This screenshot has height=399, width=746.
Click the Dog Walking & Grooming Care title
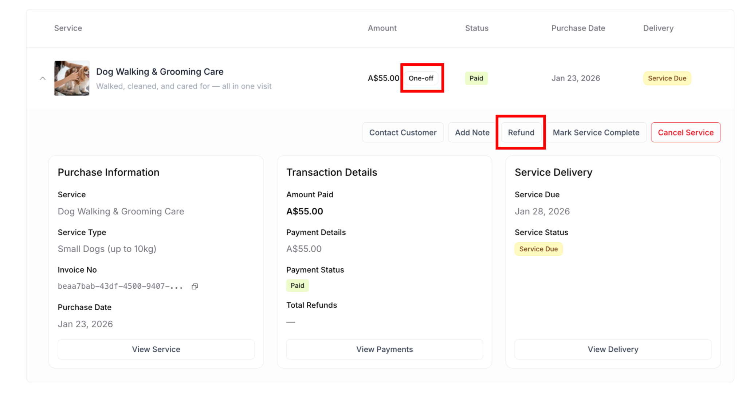click(160, 72)
